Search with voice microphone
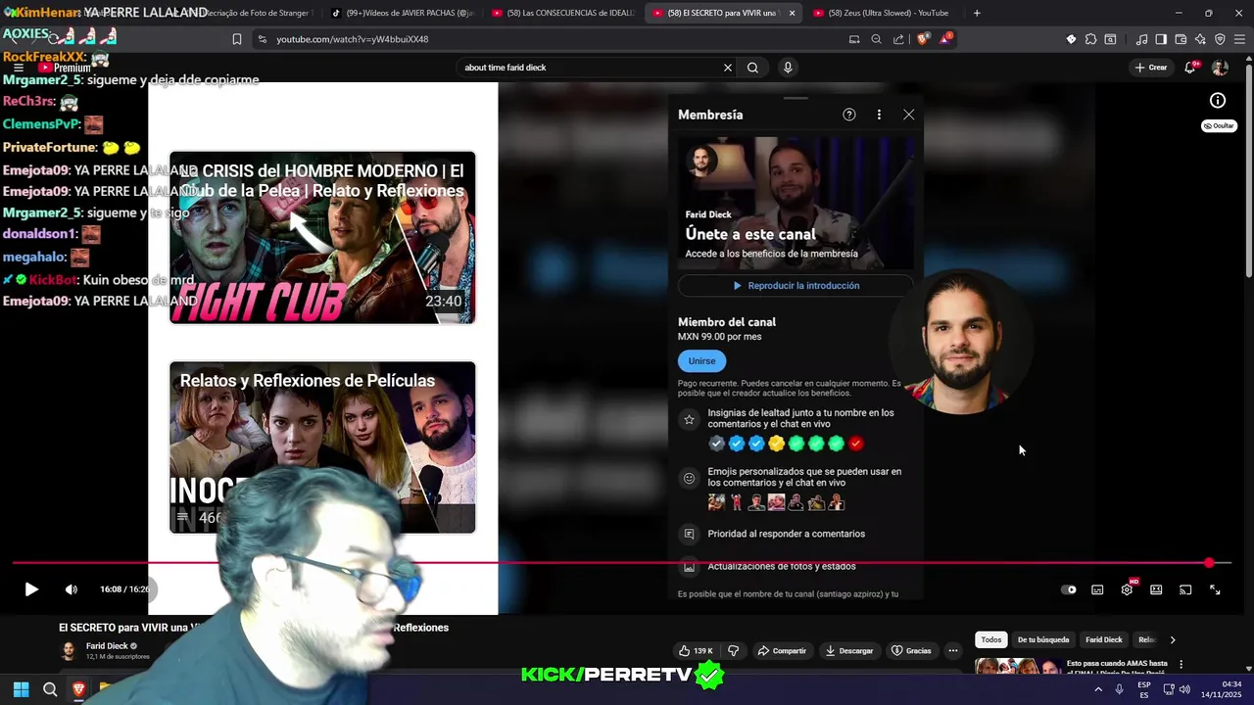This screenshot has width=1254, height=705. click(x=788, y=68)
